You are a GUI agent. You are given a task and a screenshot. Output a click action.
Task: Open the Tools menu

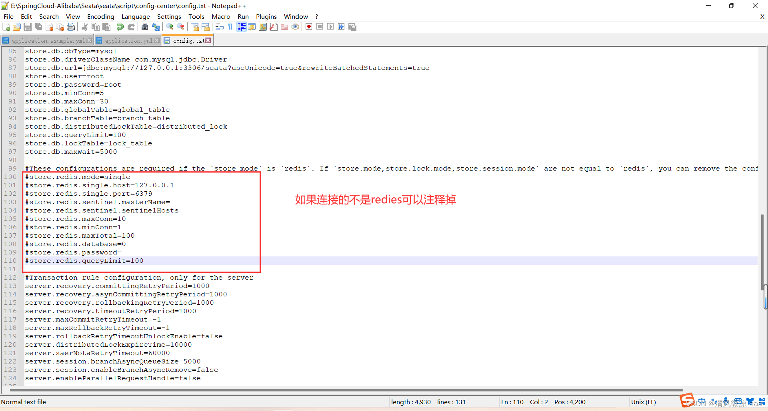[196, 16]
